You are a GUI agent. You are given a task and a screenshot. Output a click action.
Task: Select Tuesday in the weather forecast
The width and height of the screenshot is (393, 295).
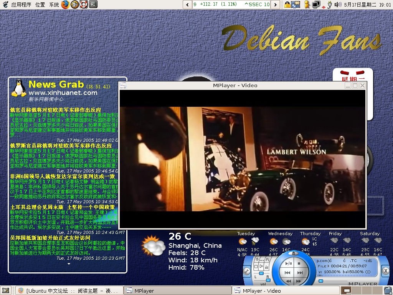246,234
